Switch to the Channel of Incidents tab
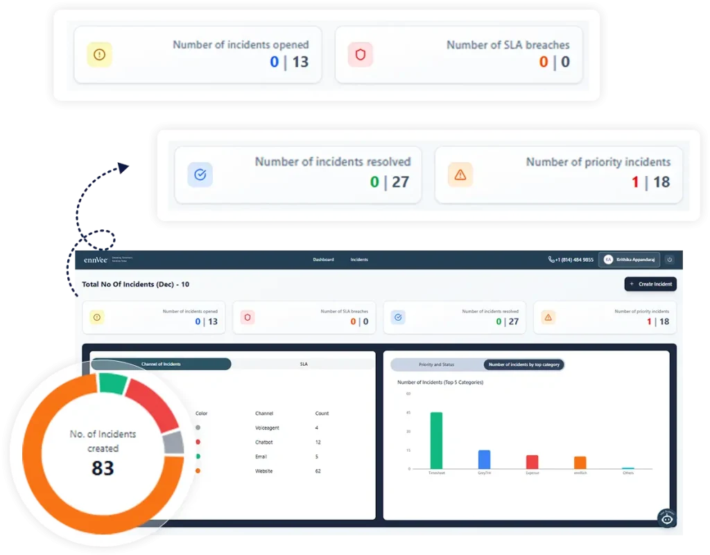The height and width of the screenshot is (555, 710). [x=161, y=364]
